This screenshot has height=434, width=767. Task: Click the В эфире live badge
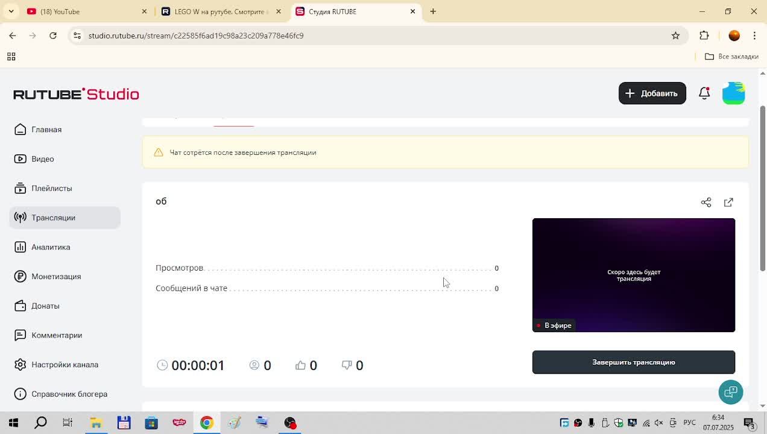[x=554, y=325]
